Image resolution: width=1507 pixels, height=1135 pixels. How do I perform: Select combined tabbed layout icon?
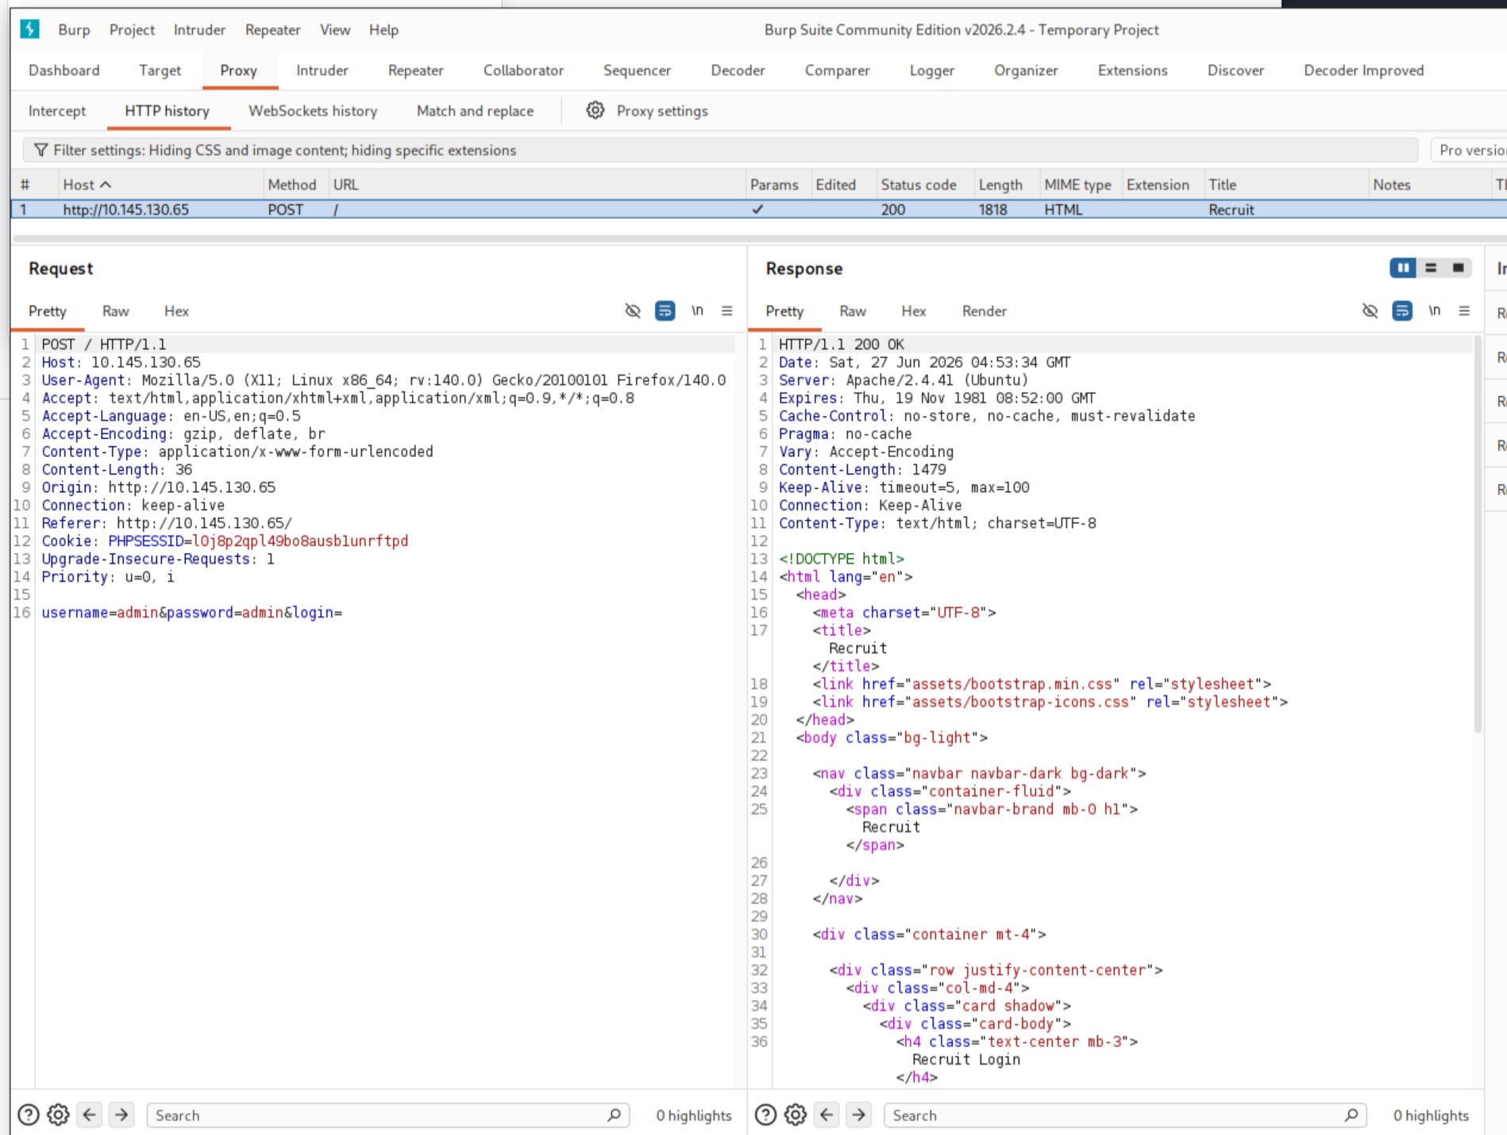pos(1458,268)
